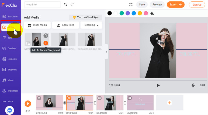Open Stock Media library

(37, 25)
